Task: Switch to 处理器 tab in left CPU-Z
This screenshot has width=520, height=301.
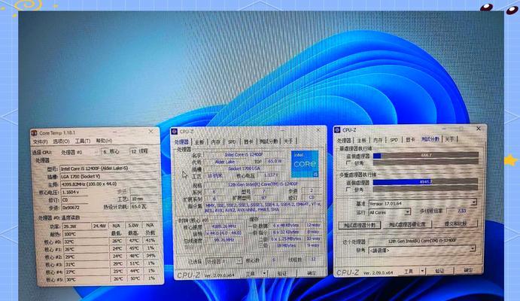Action: [181, 142]
